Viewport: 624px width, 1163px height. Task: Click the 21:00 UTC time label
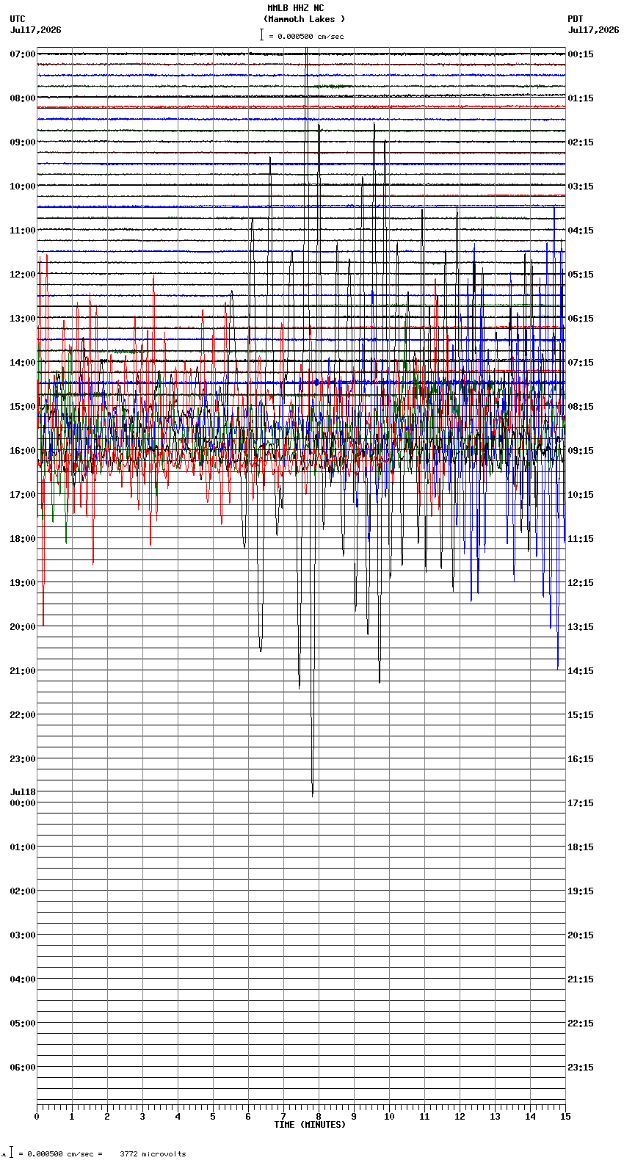coord(23,671)
